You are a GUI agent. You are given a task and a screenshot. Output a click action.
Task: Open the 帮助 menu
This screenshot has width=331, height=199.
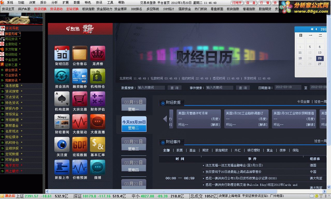[x=121, y=3]
